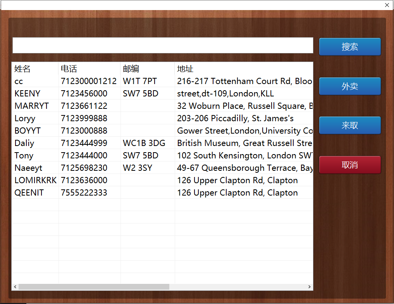The width and height of the screenshot is (394, 304).
Task: Click the horizontal scrollbar right arrow
Action: (x=309, y=287)
